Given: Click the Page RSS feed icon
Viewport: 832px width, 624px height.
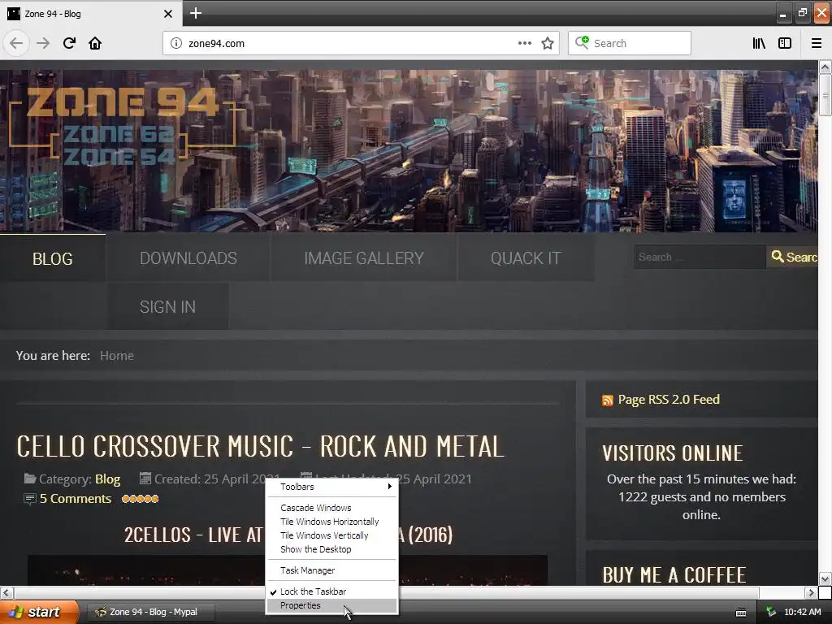Looking at the screenshot, I should pos(608,400).
